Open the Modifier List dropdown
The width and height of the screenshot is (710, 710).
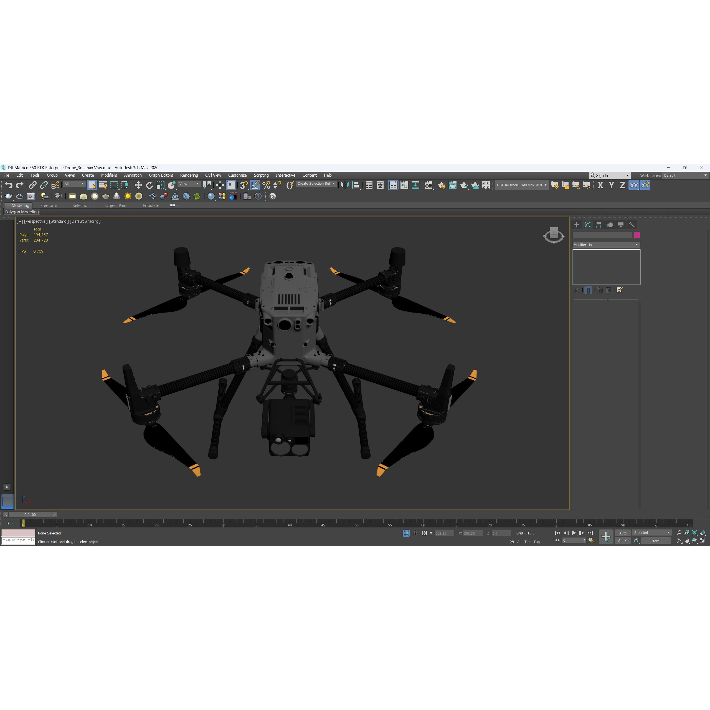pyautogui.click(x=606, y=245)
